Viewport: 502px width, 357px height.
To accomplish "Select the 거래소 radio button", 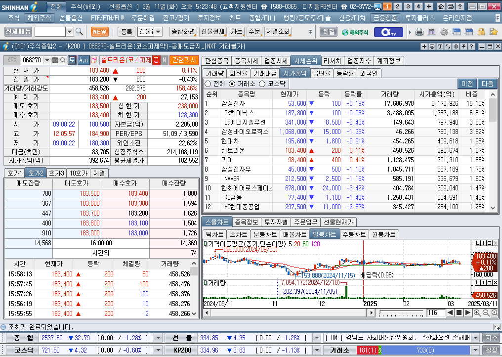I will coord(232,84).
